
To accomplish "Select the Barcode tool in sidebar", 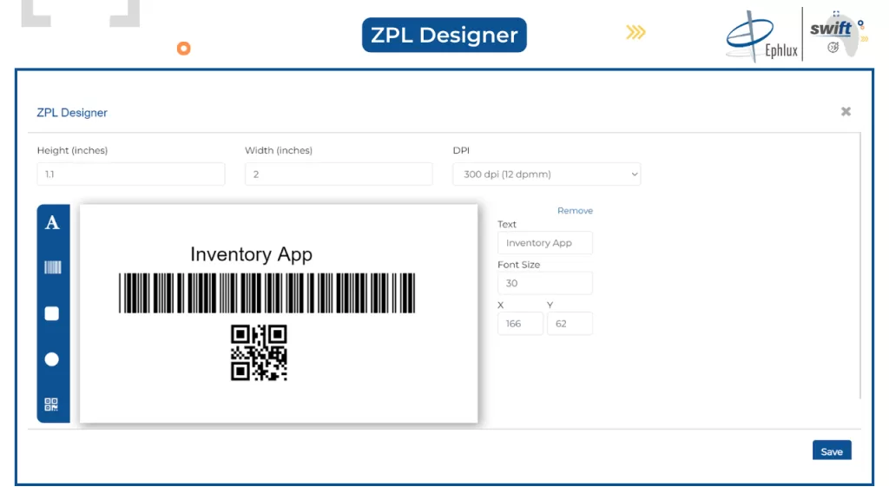I will tap(52, 267).
